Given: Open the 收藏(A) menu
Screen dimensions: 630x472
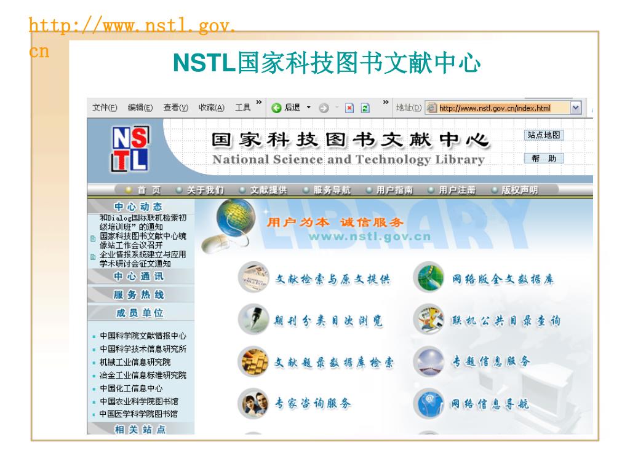Looking at the screenshot, I should point(212,108).
